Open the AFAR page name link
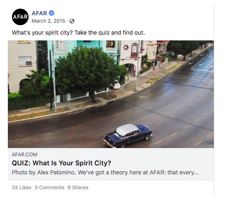 coord(39,13)
